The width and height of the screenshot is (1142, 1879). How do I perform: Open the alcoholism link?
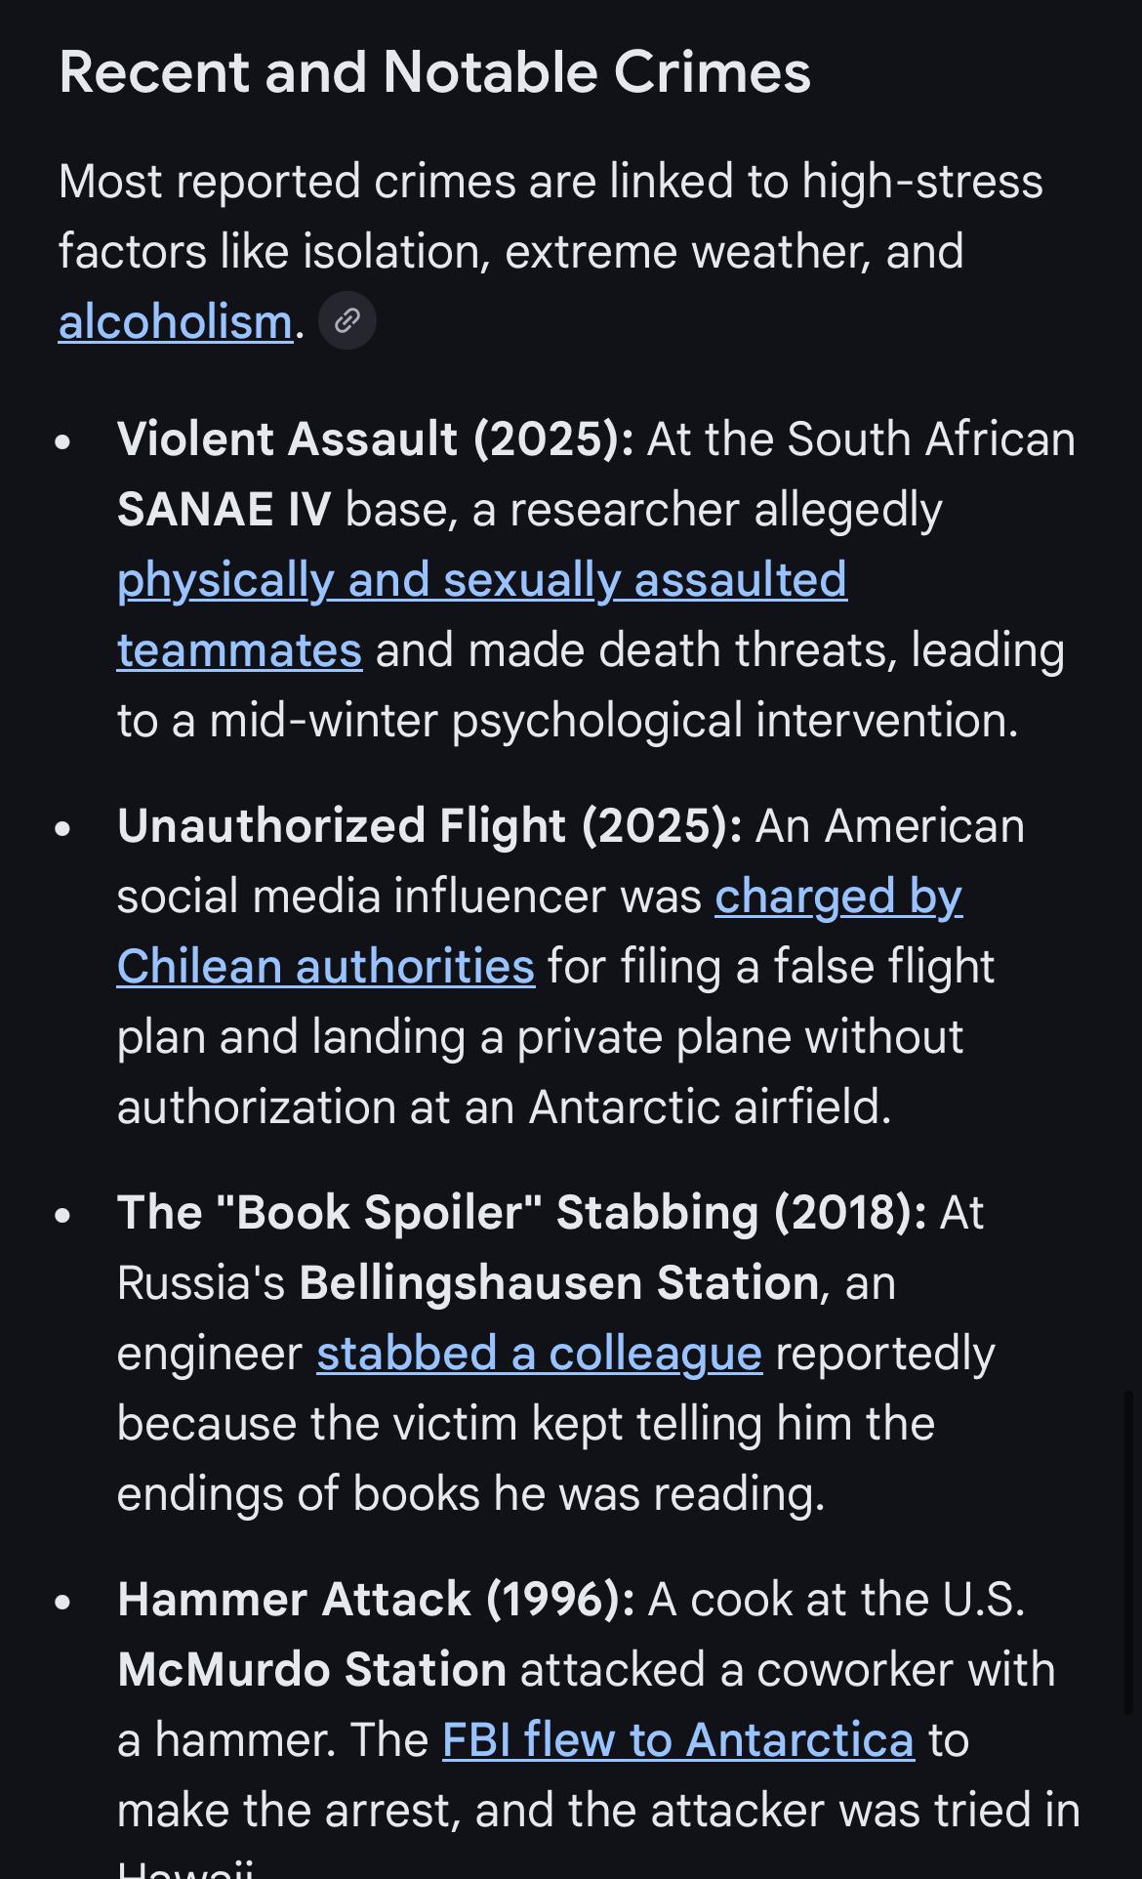click(176, 321)
